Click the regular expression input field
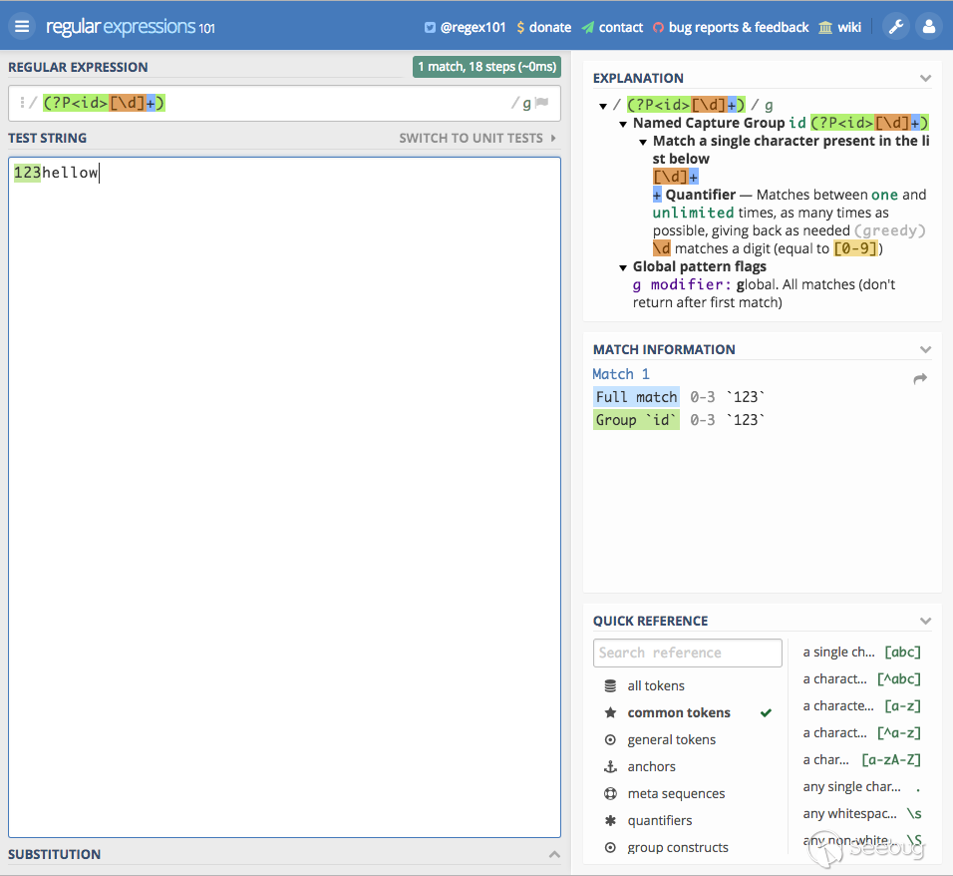 284,103
